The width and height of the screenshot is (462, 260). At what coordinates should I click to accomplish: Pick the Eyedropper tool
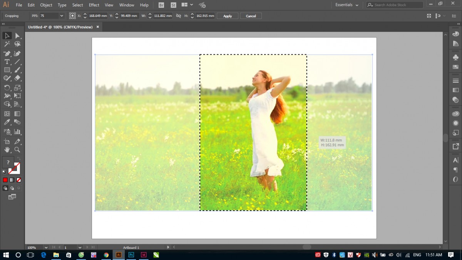pos(7,122)
